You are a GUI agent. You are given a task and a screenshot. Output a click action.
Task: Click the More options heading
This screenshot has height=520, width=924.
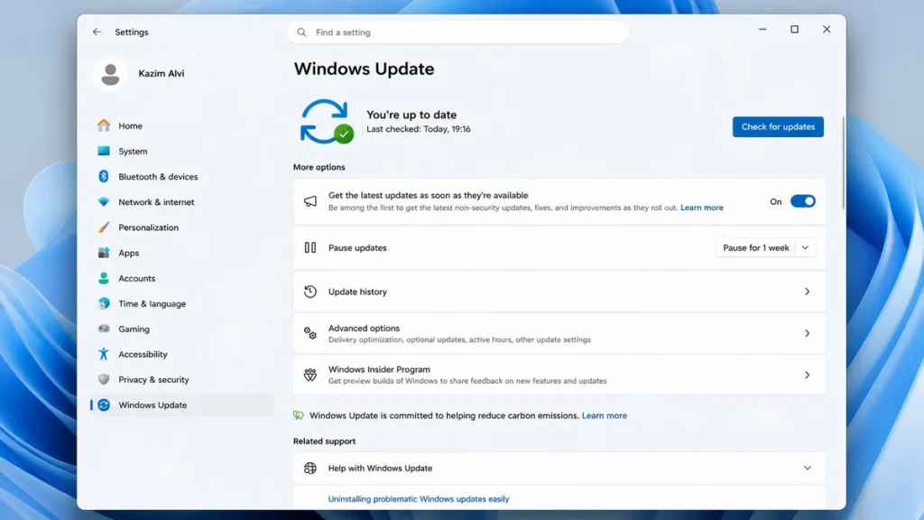pyautogui.click(x=319, y=167)
